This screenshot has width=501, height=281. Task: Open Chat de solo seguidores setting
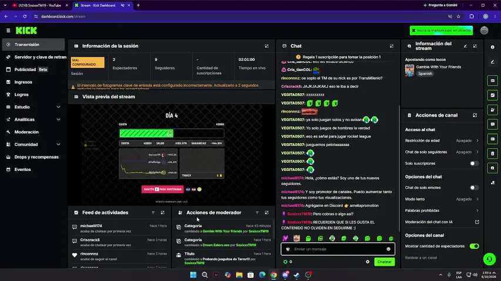pyautogui.click(x=442, y=152)
